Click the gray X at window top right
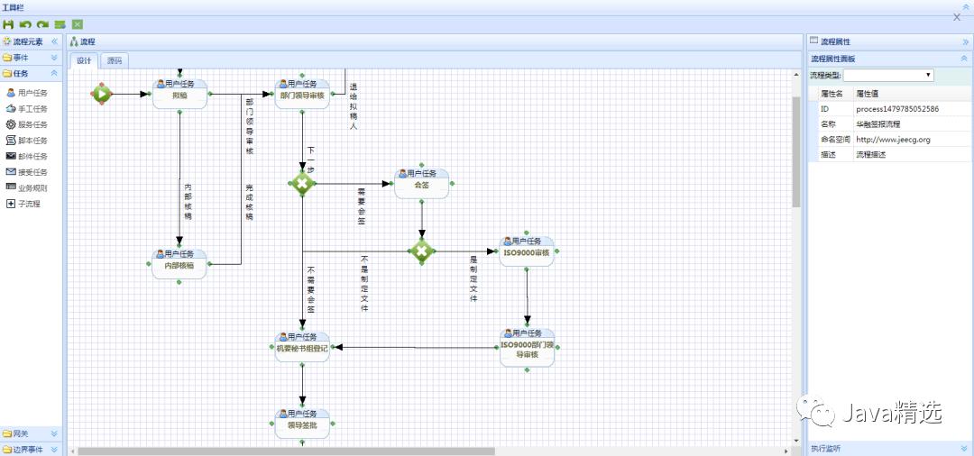 [957, 17]
